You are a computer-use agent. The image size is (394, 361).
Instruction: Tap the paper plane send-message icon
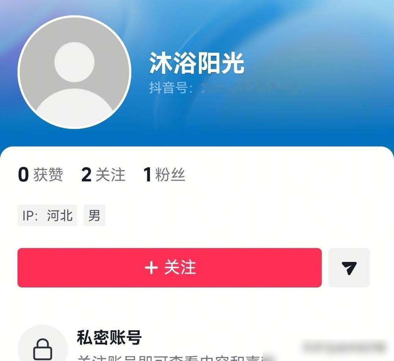pyautogui.click(x=349, y=268)
